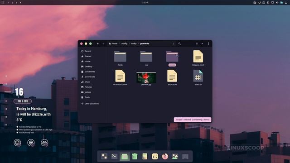Screen dimensions: 290x163
Task: Switch to workspace 3 in the top bar
Action: (16, 3)
